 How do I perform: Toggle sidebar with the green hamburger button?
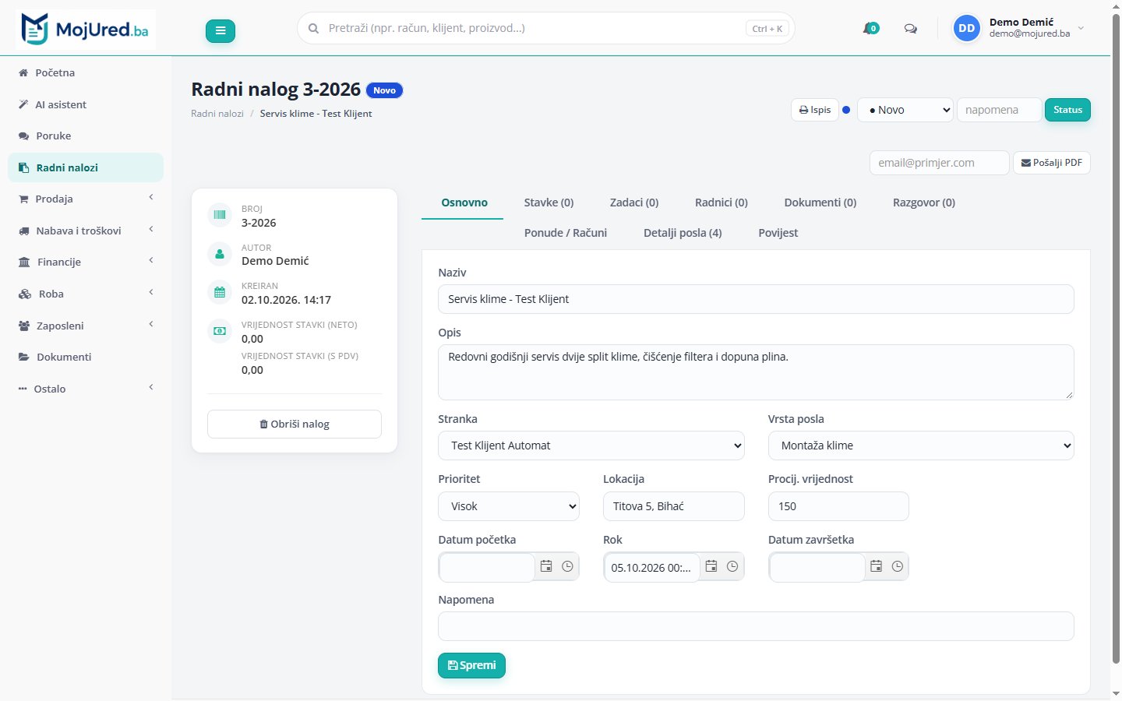[221, 30]
